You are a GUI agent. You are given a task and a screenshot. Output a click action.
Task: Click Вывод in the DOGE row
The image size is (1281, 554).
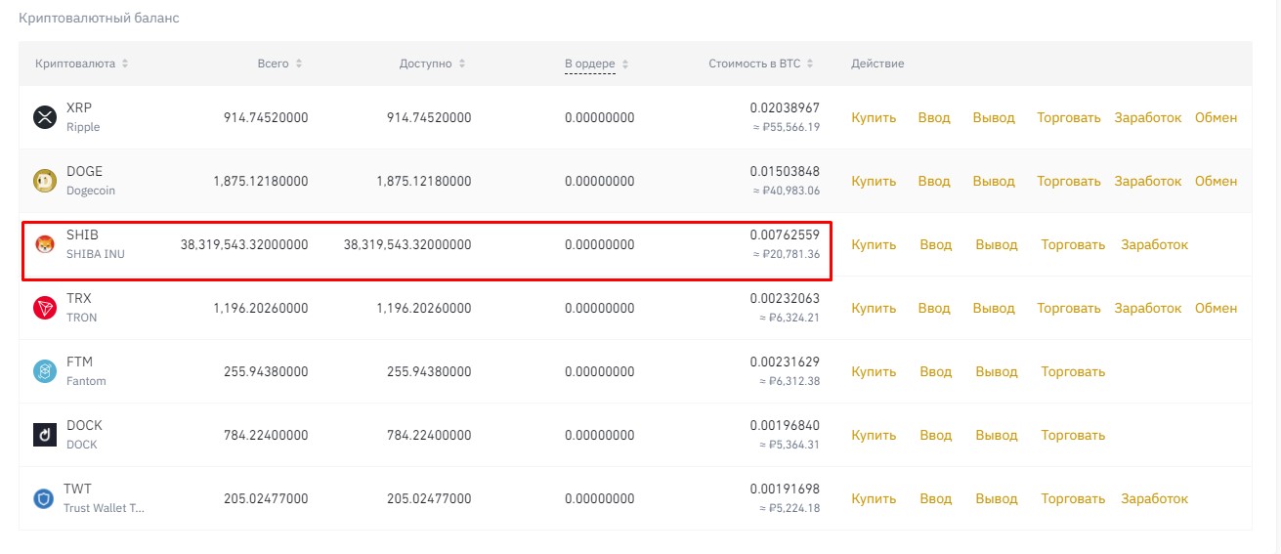994,181
